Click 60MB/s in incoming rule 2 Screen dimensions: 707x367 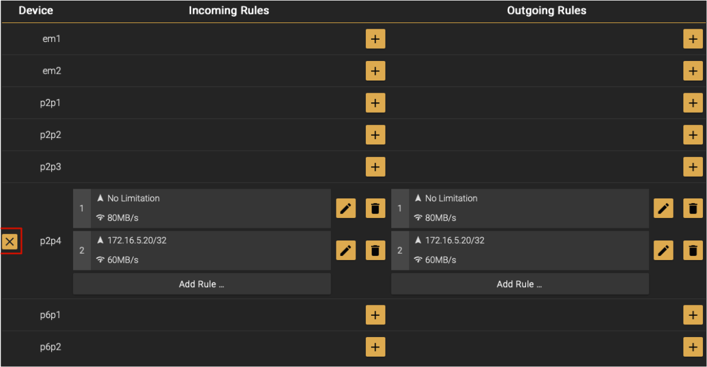[123, 260]
